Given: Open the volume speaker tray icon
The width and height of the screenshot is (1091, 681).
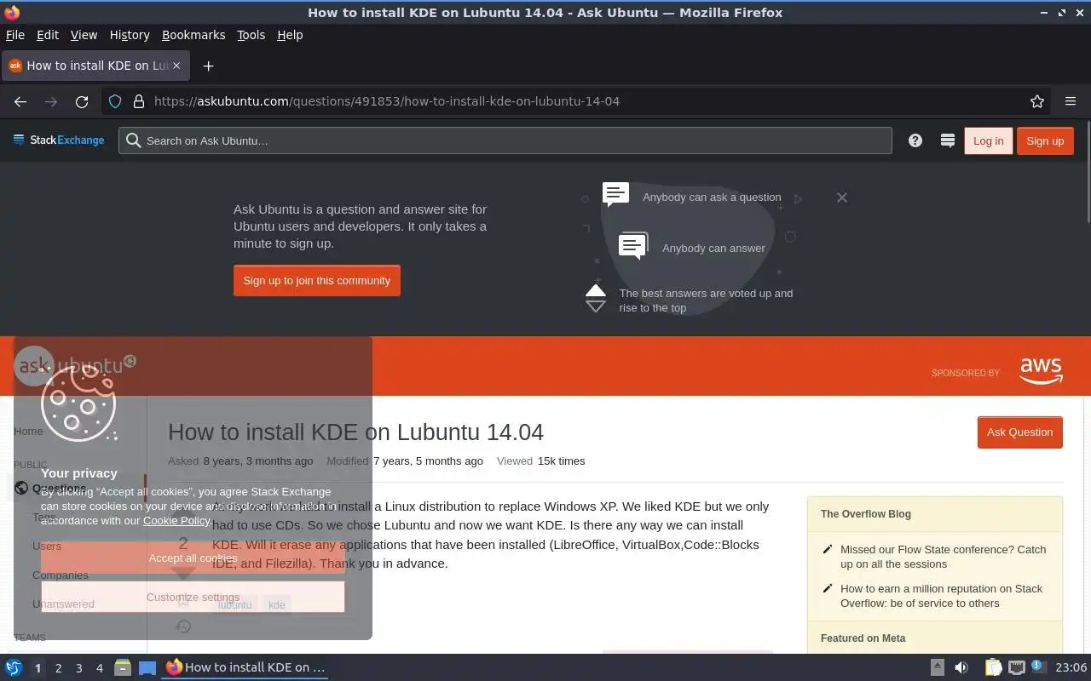Looking at the screenshot, I should [961, 667].
